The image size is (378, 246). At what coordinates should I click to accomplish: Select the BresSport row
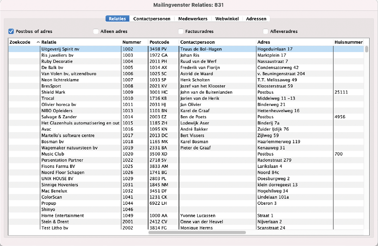click(186, 86)
